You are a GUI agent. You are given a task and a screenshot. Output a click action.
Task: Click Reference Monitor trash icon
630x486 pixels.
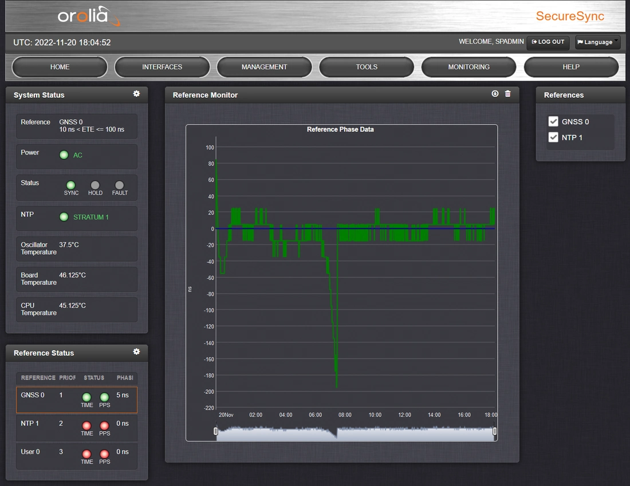tap(508, 93)
